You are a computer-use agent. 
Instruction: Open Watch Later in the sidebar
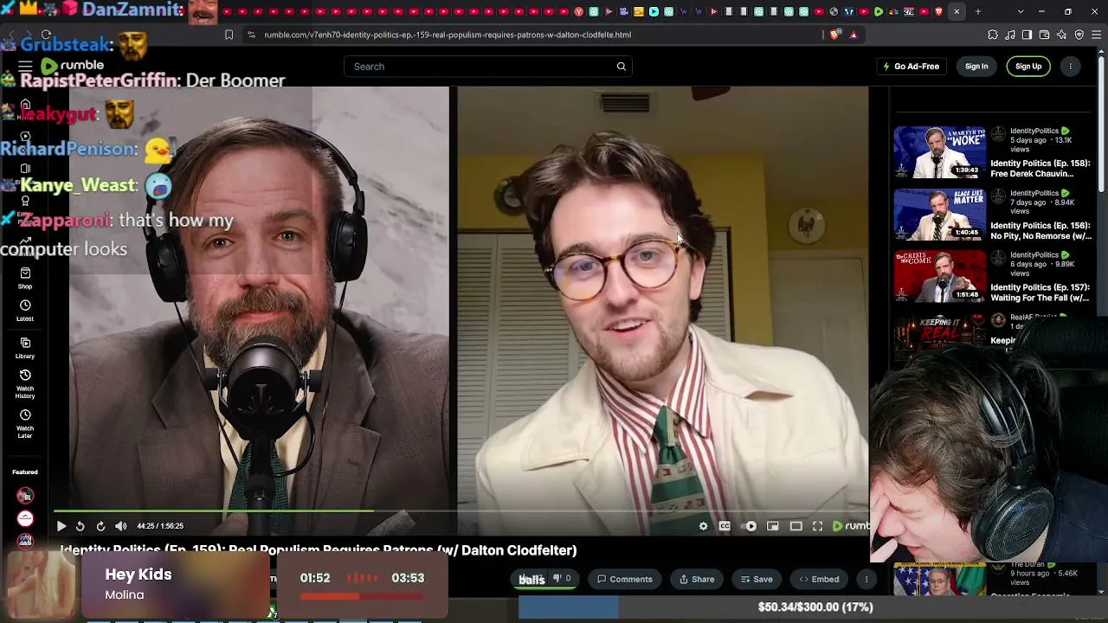pyautogui.click(x=25, y=424)
